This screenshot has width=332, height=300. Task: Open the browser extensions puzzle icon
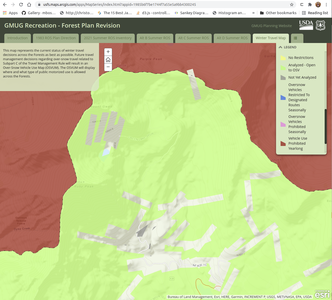coord(310,5)
